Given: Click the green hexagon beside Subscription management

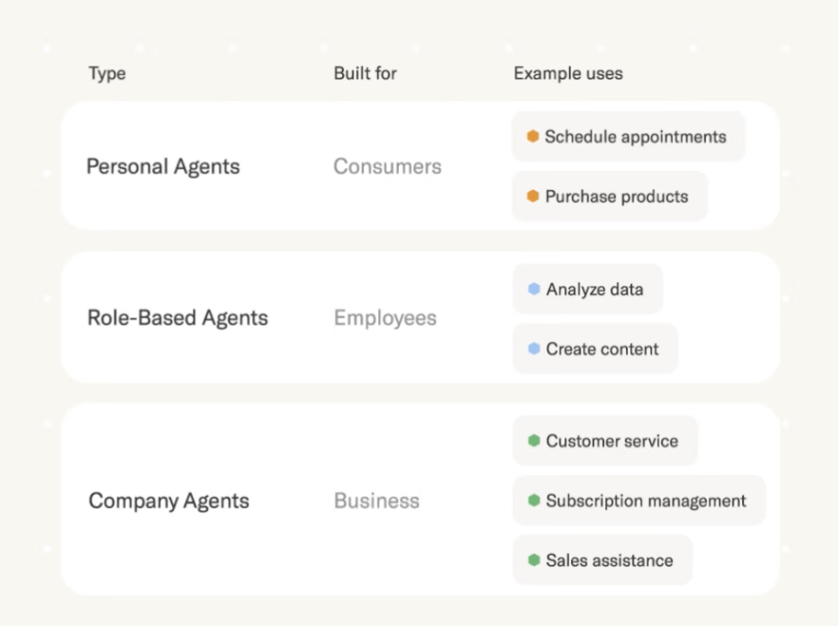Looking at the screenshot, I should coord(533,500).
